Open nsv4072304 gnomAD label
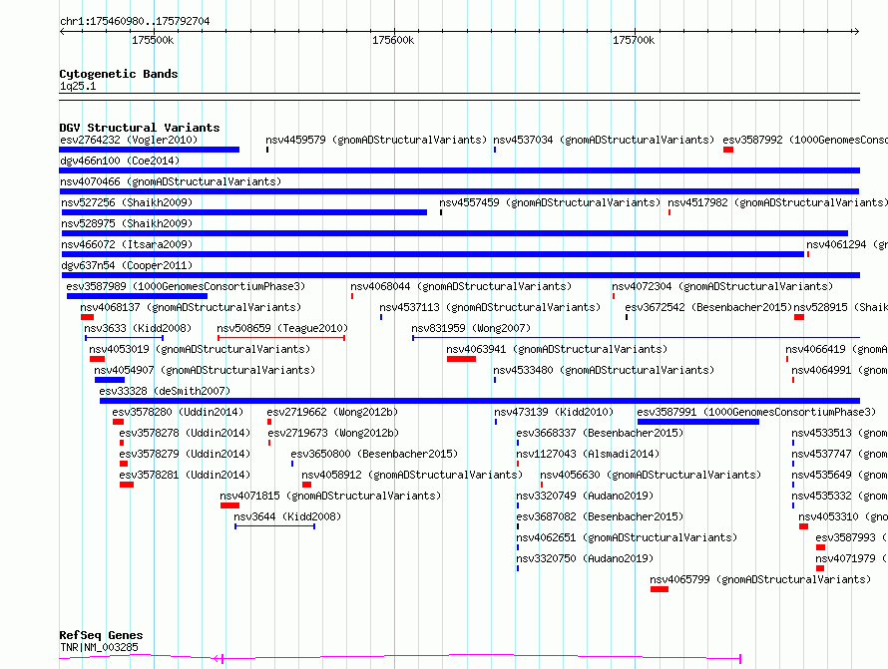 pos(722,286)
